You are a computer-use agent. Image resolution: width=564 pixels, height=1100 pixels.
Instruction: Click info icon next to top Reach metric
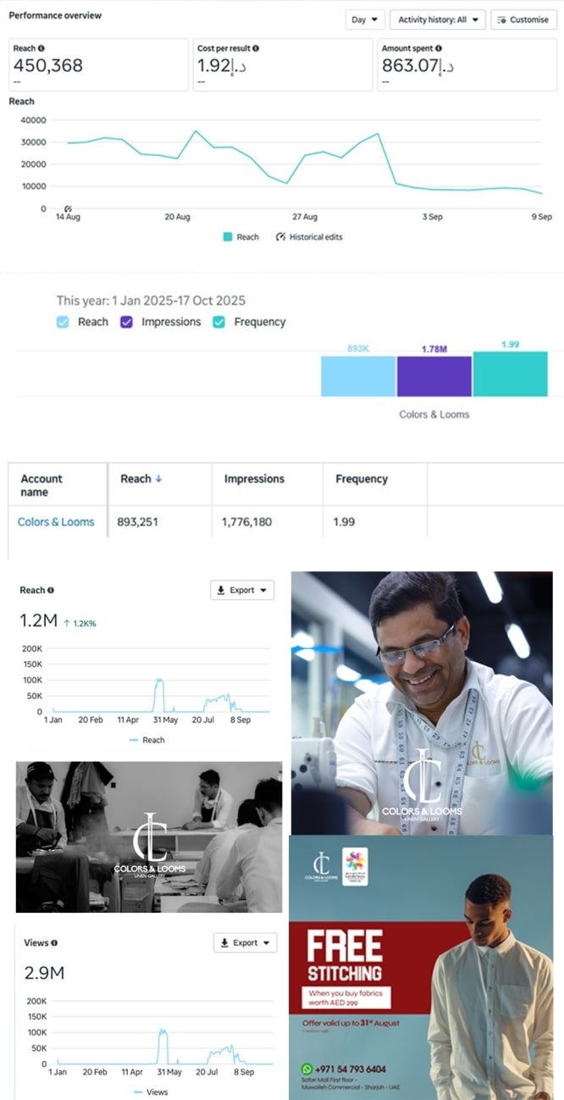(41, 49)
